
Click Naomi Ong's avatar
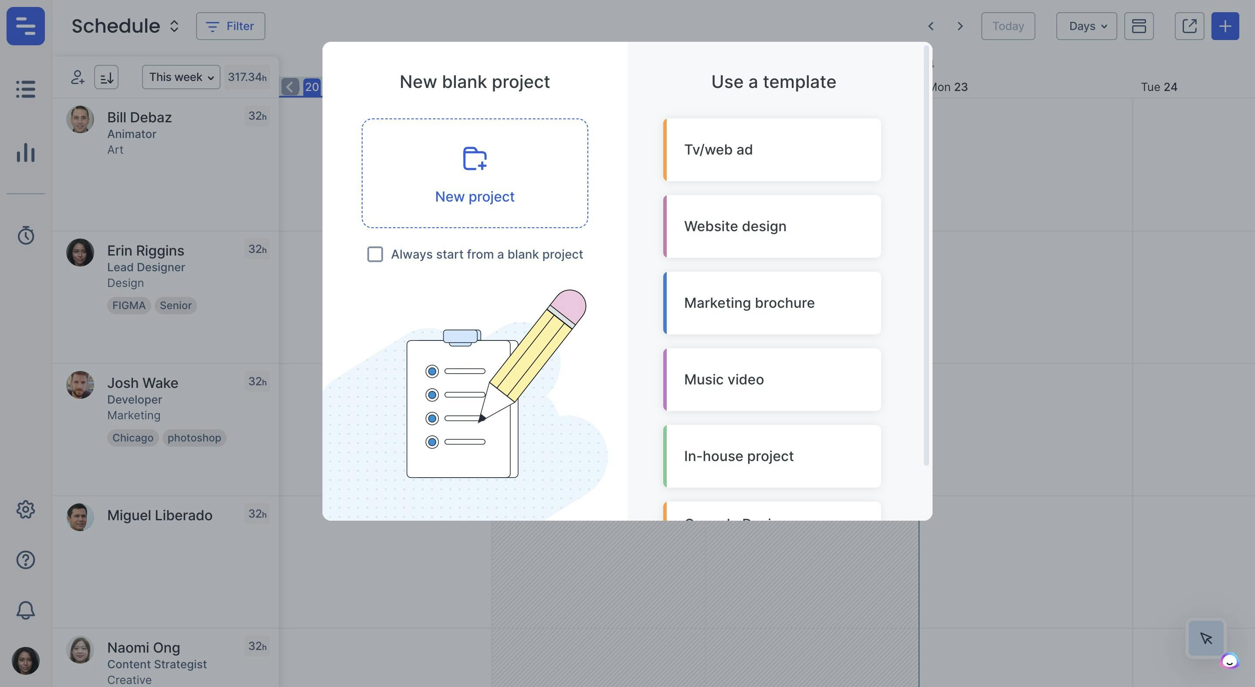(80, 650)
